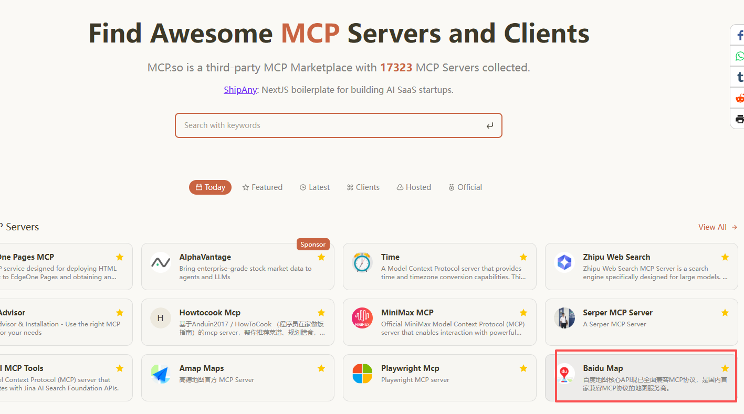Image resolution: width=744 pixels, height=414 pixels.
Task: Click the Sponsor badge on AlphaVantage
Action: pyautogui.click(x=313, y=245)
